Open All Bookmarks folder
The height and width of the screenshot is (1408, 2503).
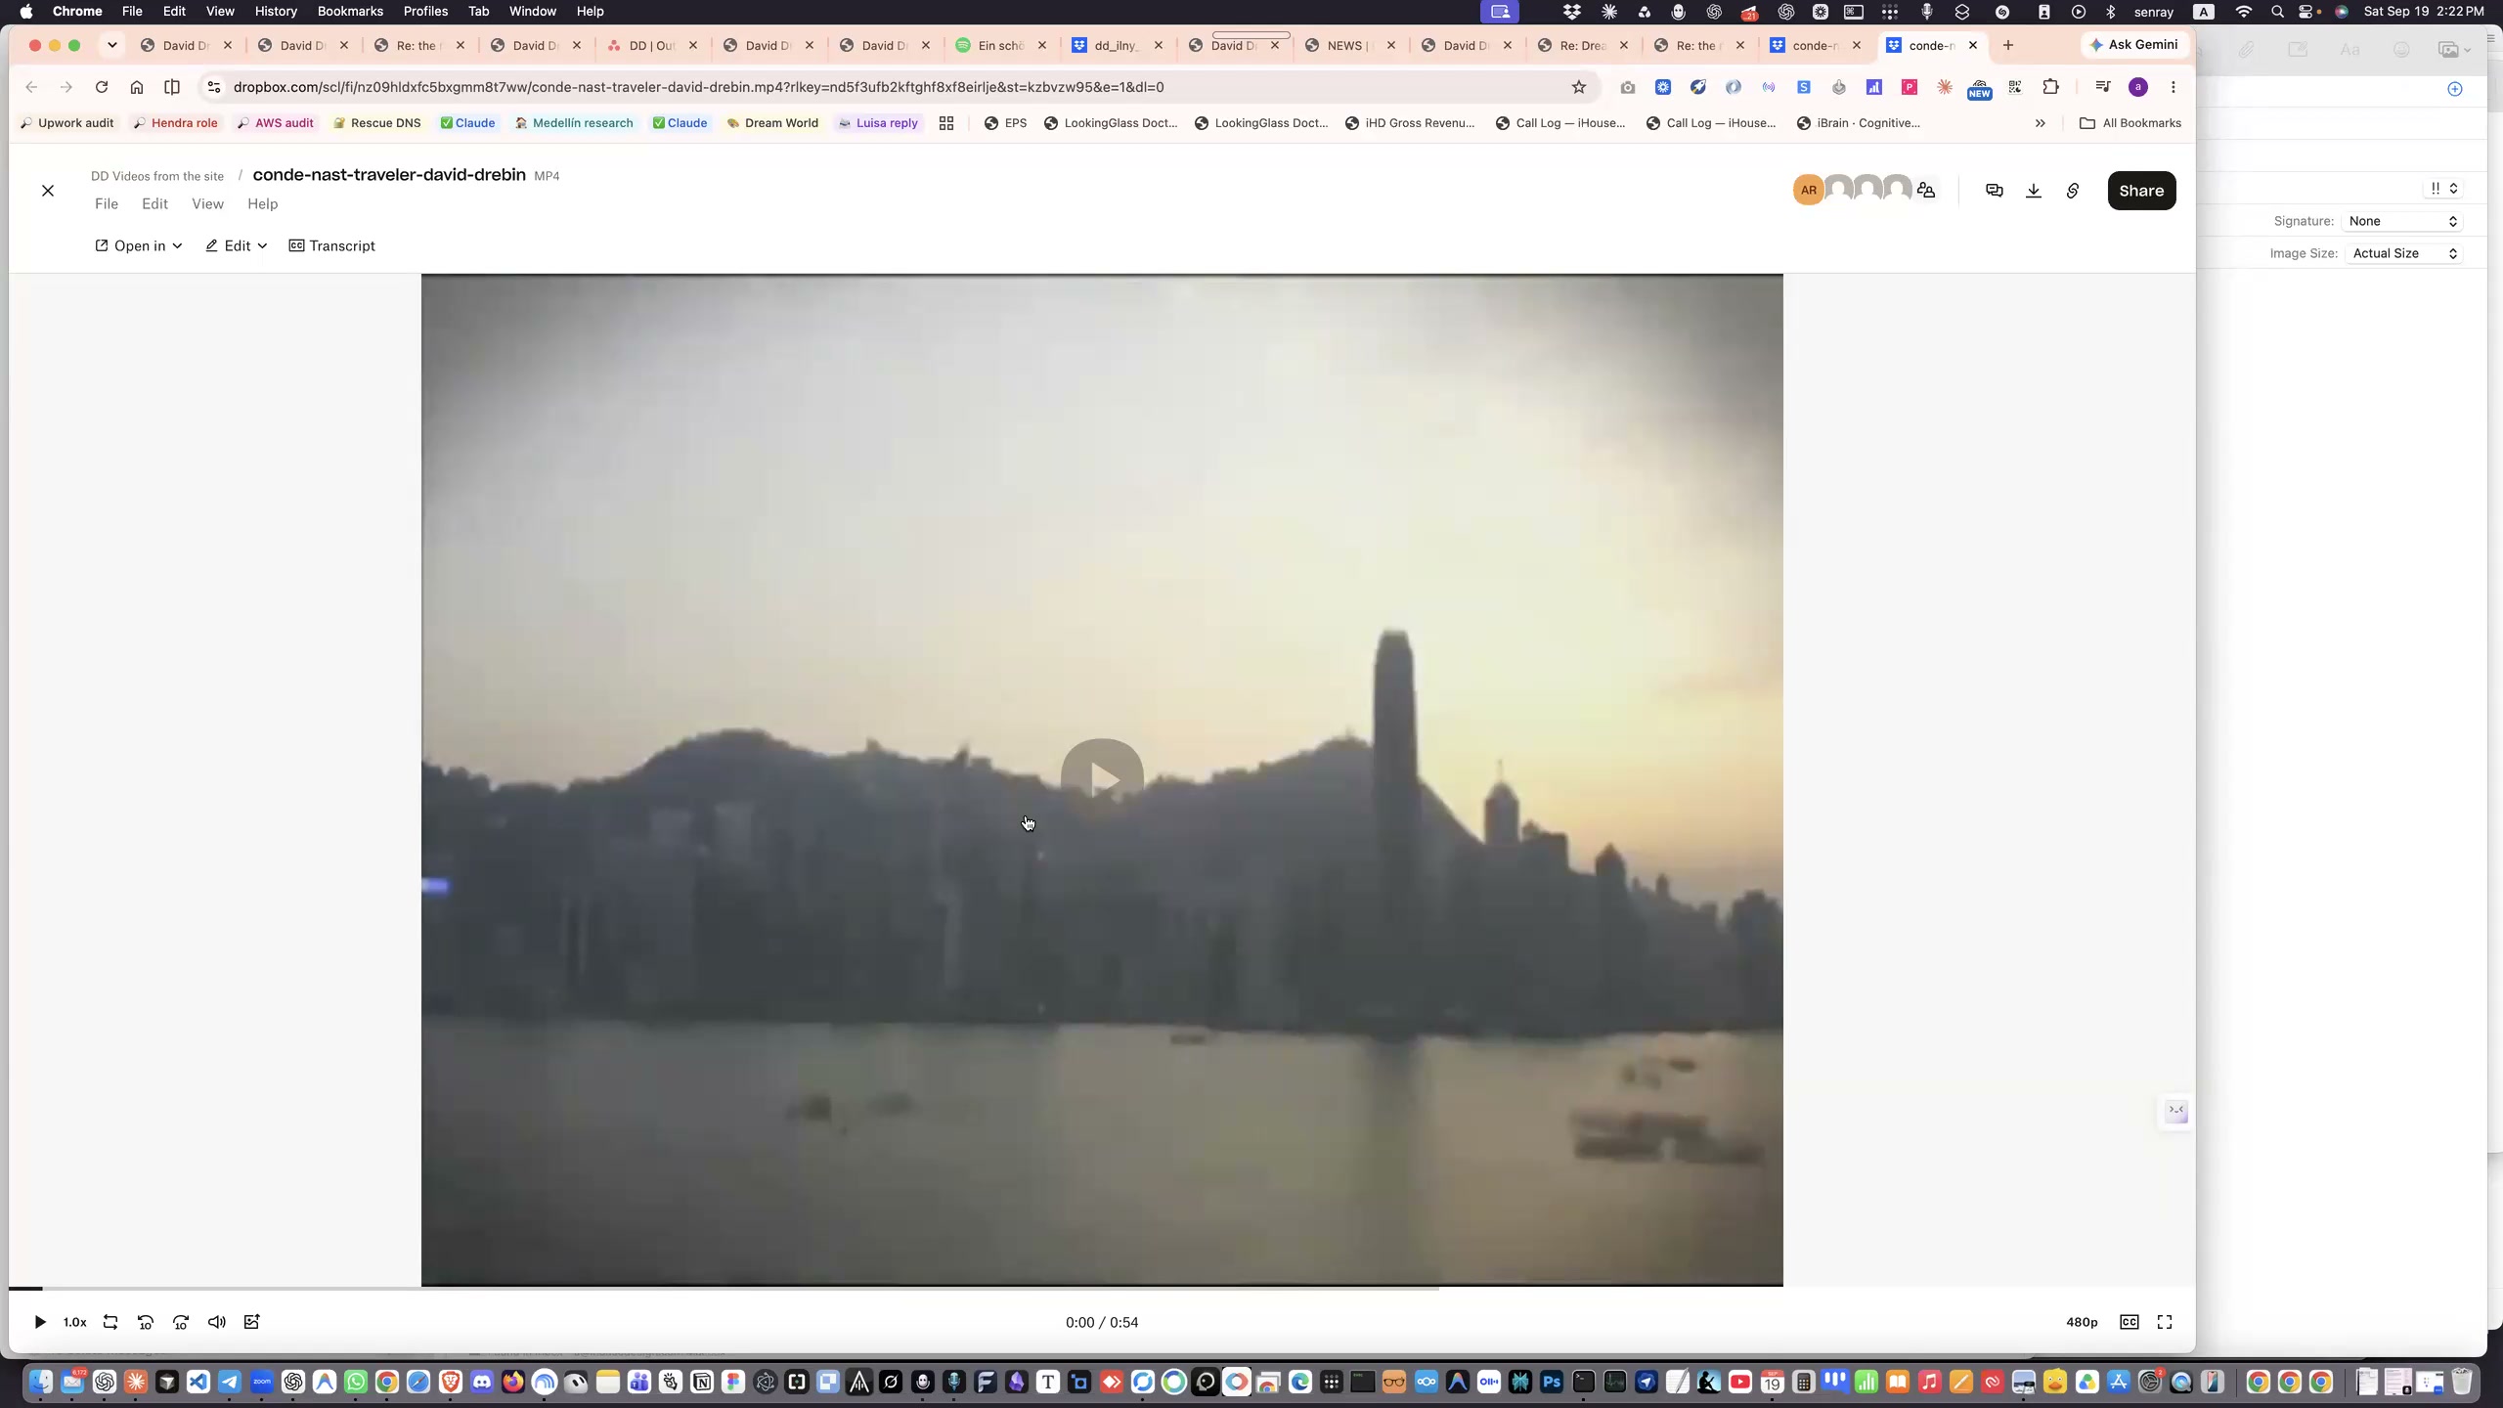click(x=2130, y=123)
